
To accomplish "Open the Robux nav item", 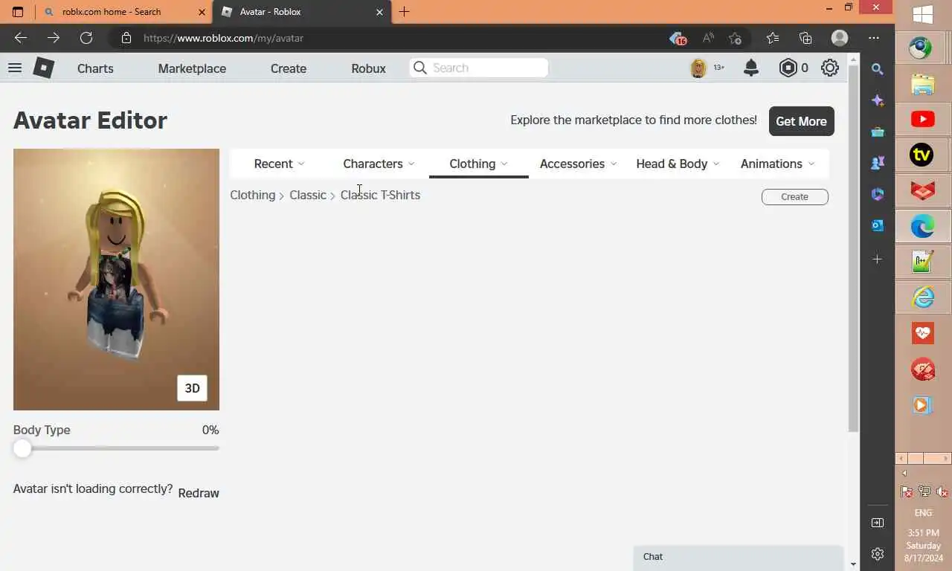I will point(368,68).
